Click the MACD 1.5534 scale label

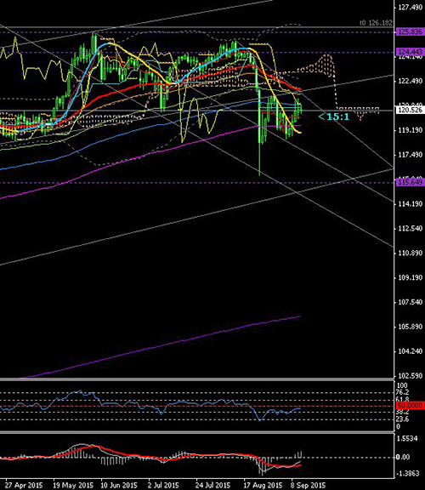(x=407, y=439)
